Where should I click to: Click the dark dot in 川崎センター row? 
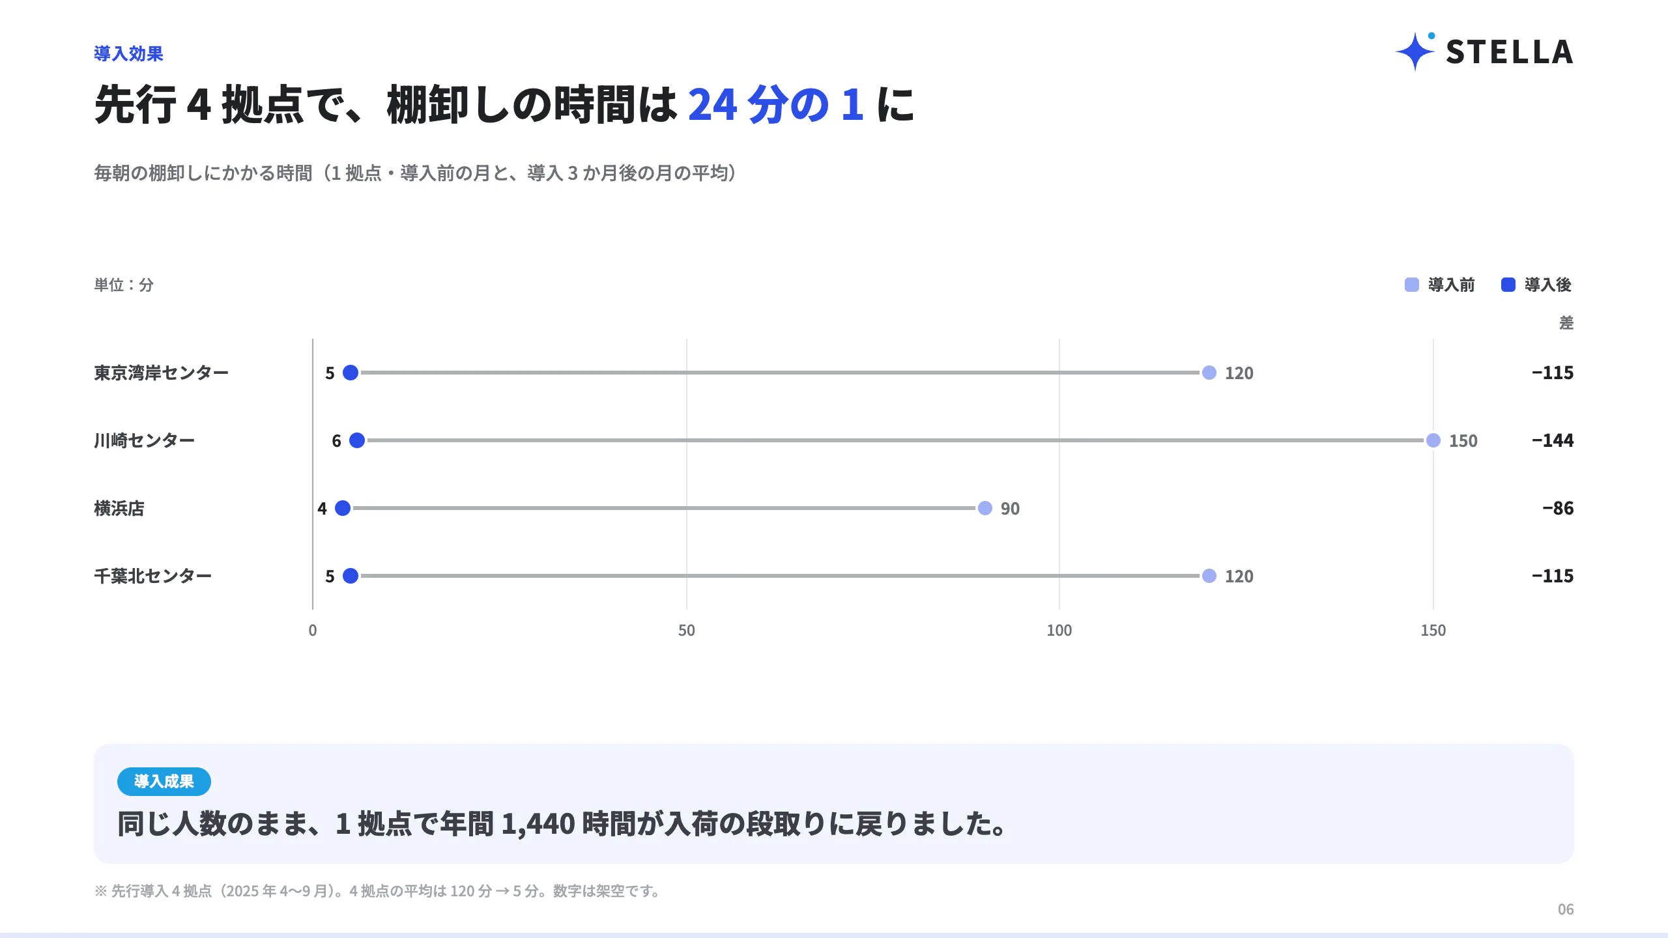pyautogui.click(x=357, y=440)
